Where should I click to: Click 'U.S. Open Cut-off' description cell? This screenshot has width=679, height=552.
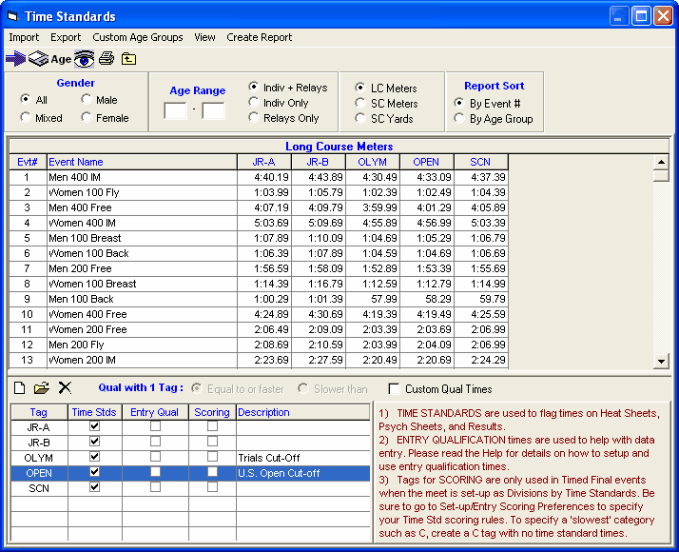[303, 473]
